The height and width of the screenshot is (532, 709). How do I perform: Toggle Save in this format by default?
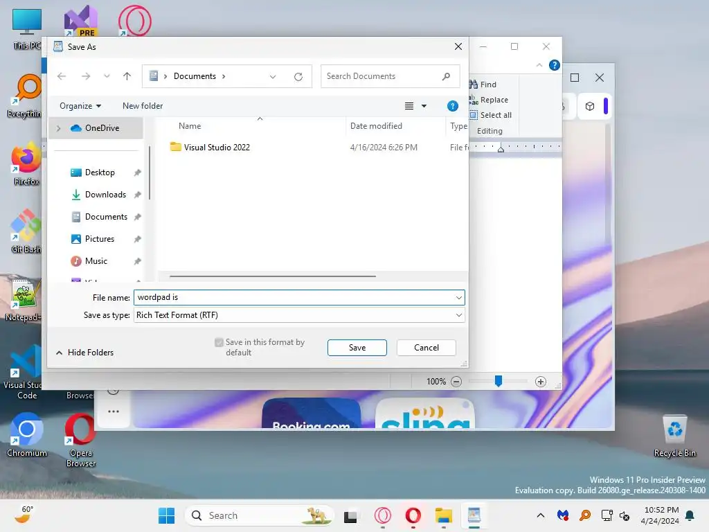click(x=219, y=342)
